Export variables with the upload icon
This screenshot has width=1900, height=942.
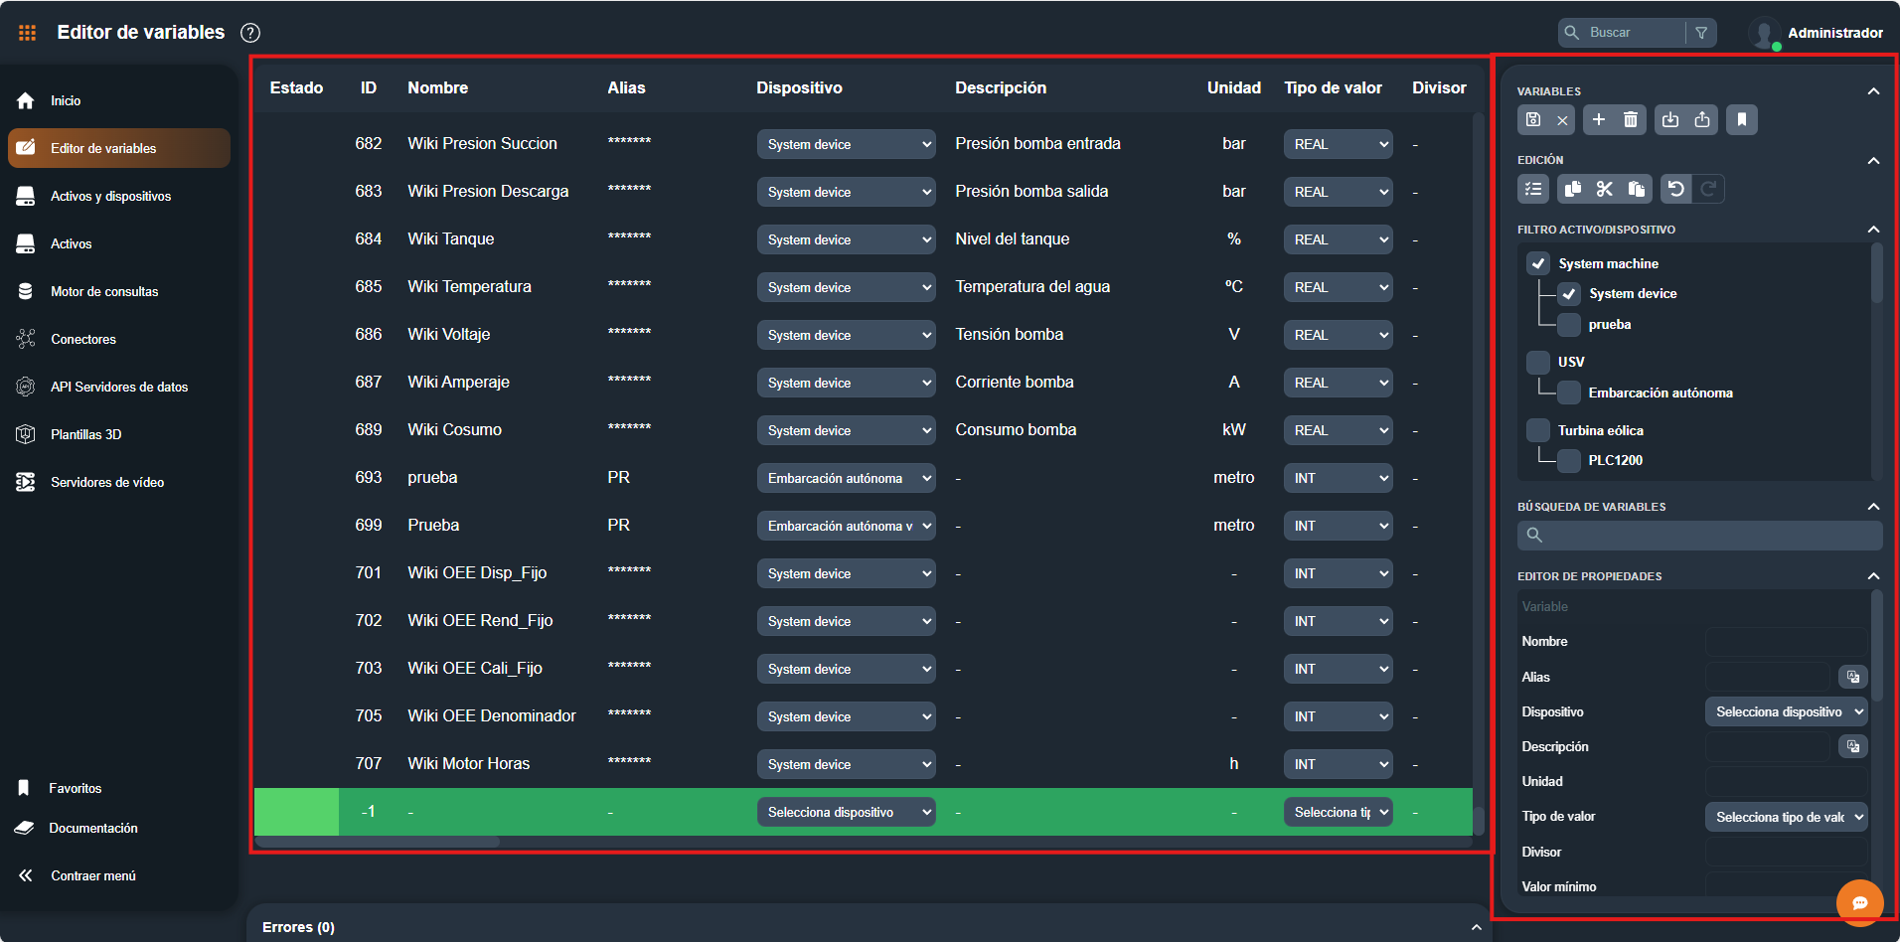[x=1701, y=119]
